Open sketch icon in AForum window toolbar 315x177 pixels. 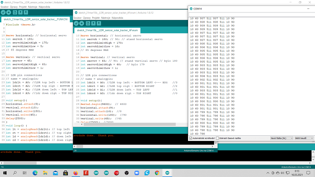tap(94, 23)
